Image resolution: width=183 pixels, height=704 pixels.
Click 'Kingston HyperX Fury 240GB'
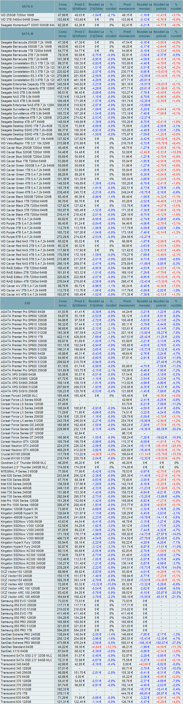pyautogui.click(x=21, y=547)
